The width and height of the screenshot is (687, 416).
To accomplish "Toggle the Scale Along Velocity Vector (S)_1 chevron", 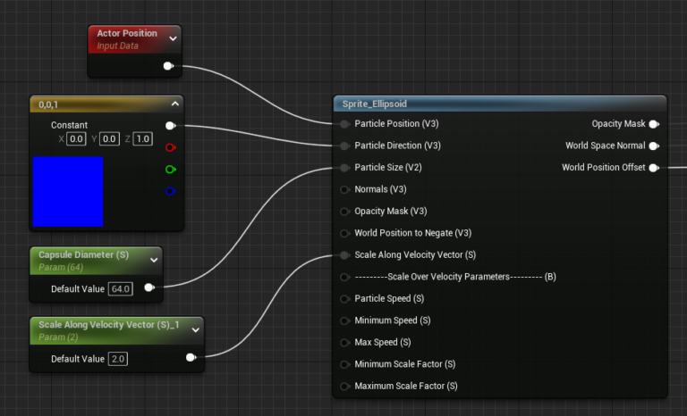I will point(195,329).
